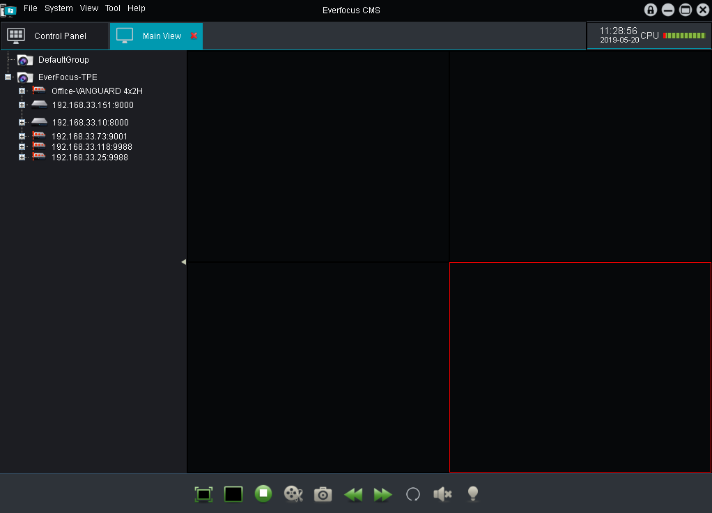Go to next page with forward arrows
The width and height of the screenshot is (712, 513).
(x=383, y=494)
